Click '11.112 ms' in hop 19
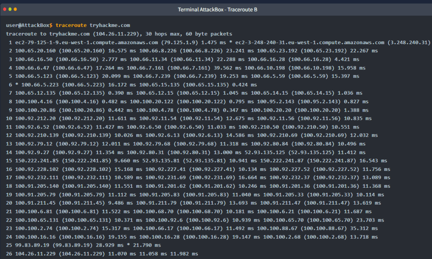Viewport: 432px width, 259px height. pyautogui.click(x=122, y=195)
